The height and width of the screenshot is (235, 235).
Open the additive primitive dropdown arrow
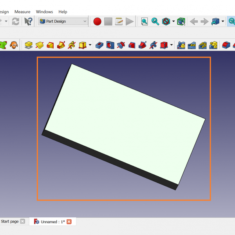coord(90,45)
